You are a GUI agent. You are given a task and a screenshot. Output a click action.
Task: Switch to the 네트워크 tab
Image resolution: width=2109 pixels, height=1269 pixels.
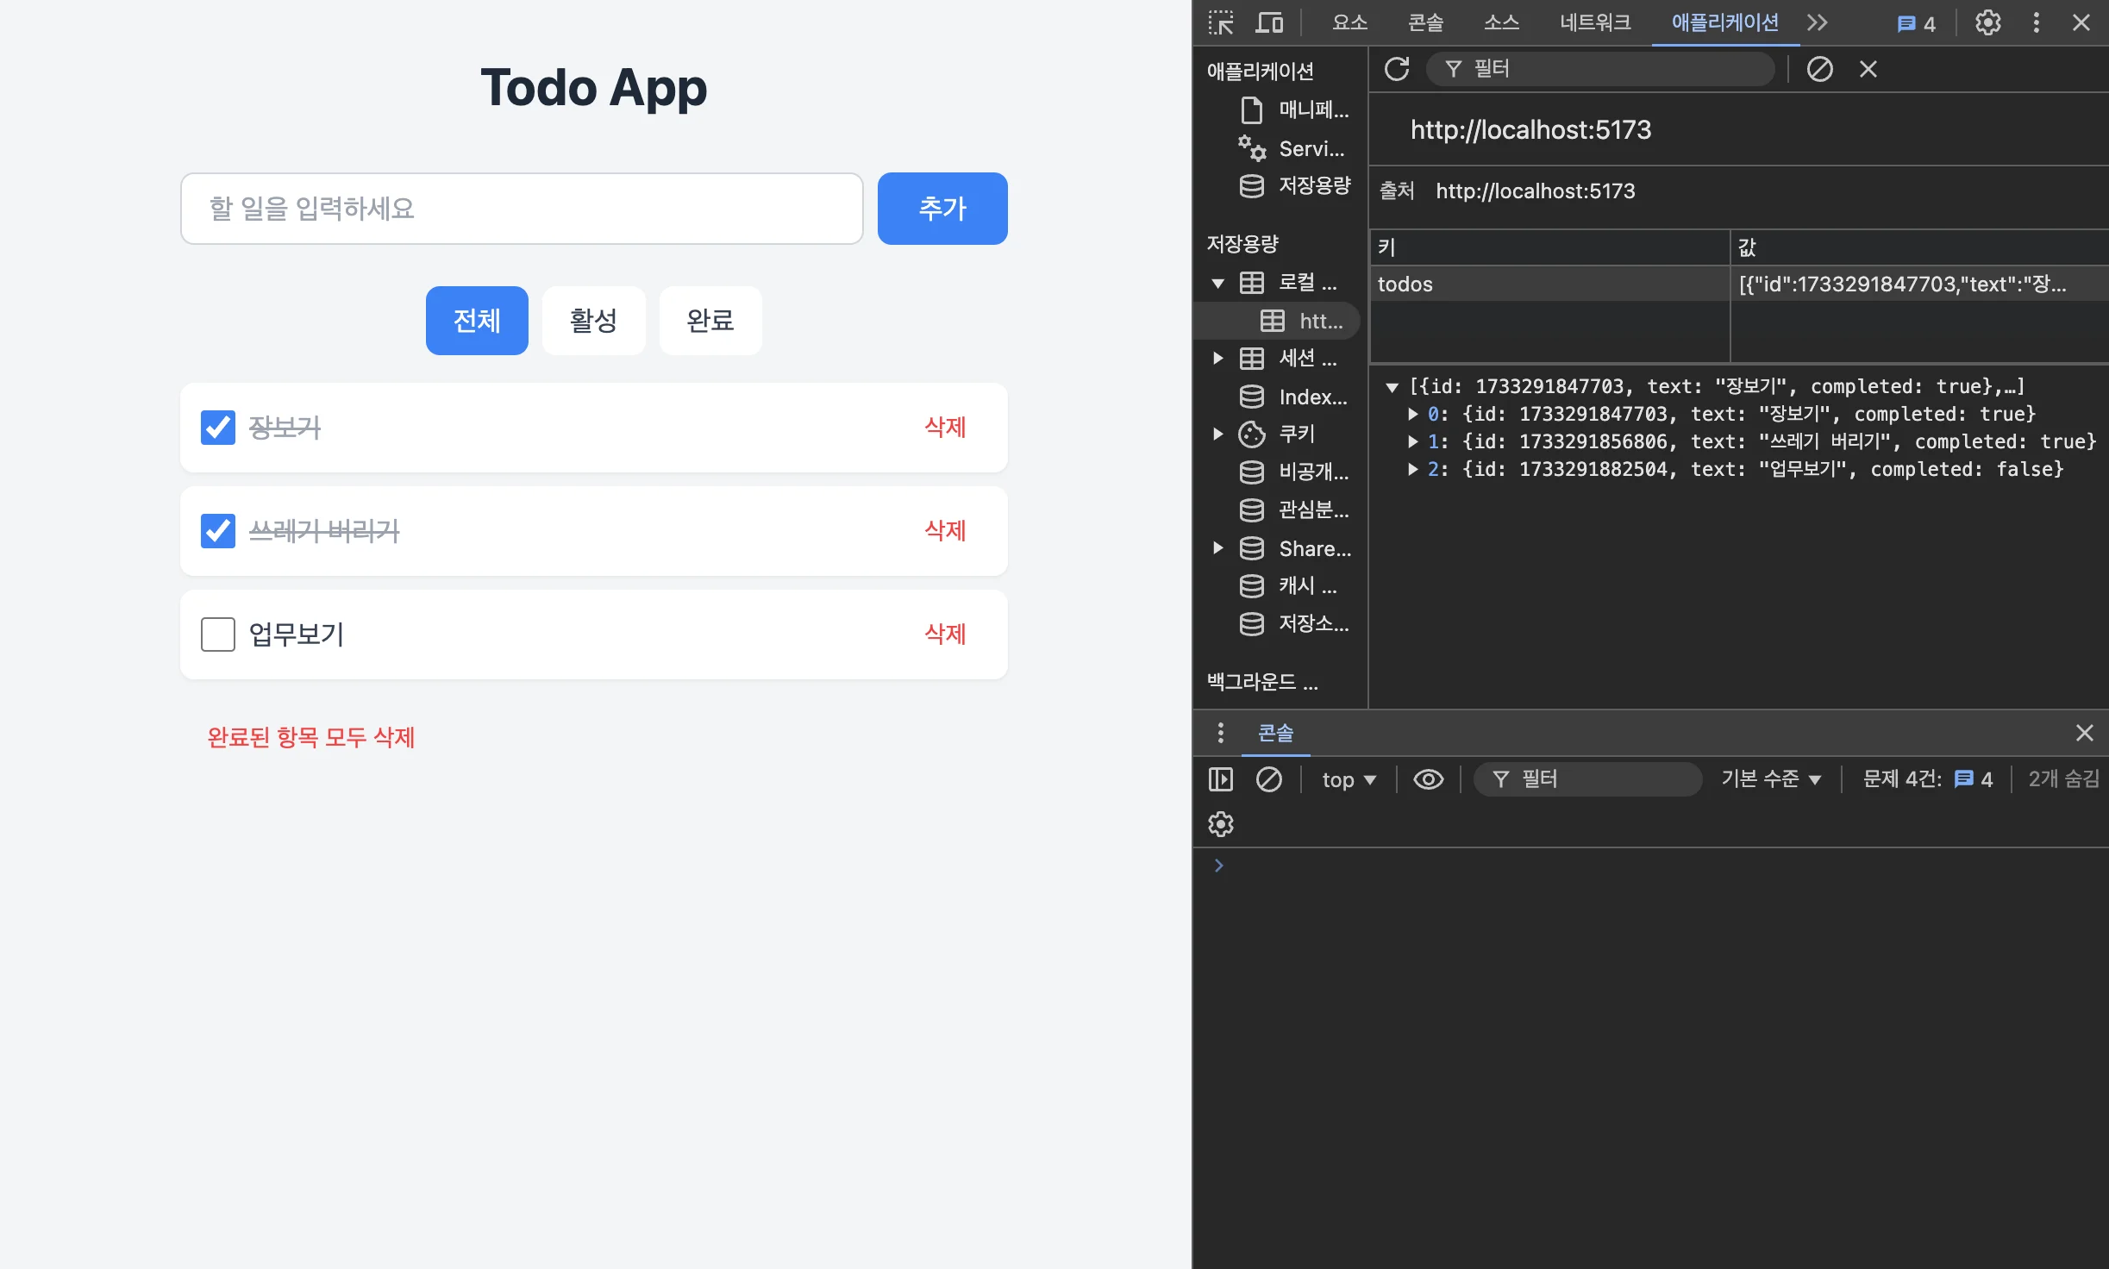pyautogui.click(x=1594, y=22)
